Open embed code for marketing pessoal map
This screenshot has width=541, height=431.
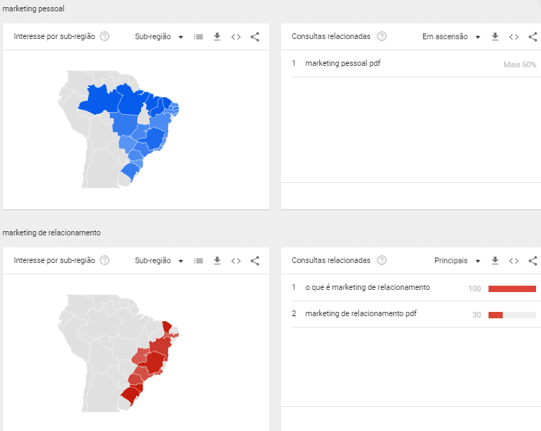[x=236, y=37]
